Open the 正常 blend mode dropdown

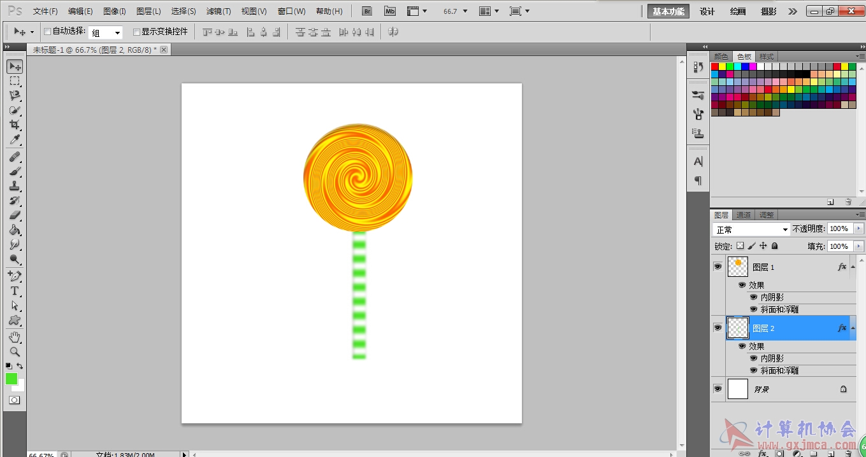coord(751,229)
